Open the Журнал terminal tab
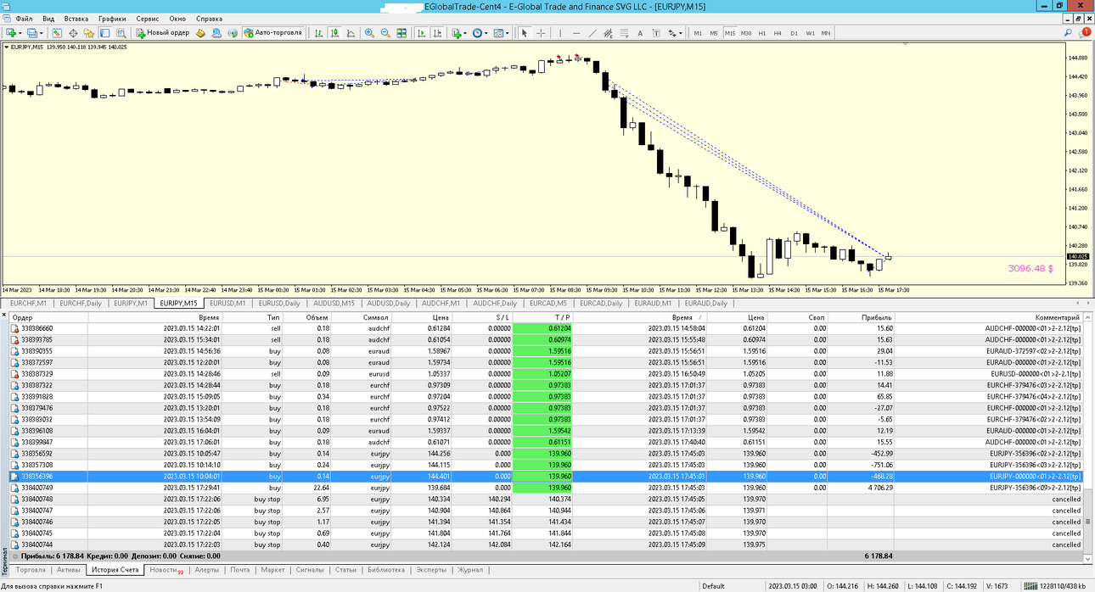This screenshot has width=1095, height=592. (x=470, y=570)
